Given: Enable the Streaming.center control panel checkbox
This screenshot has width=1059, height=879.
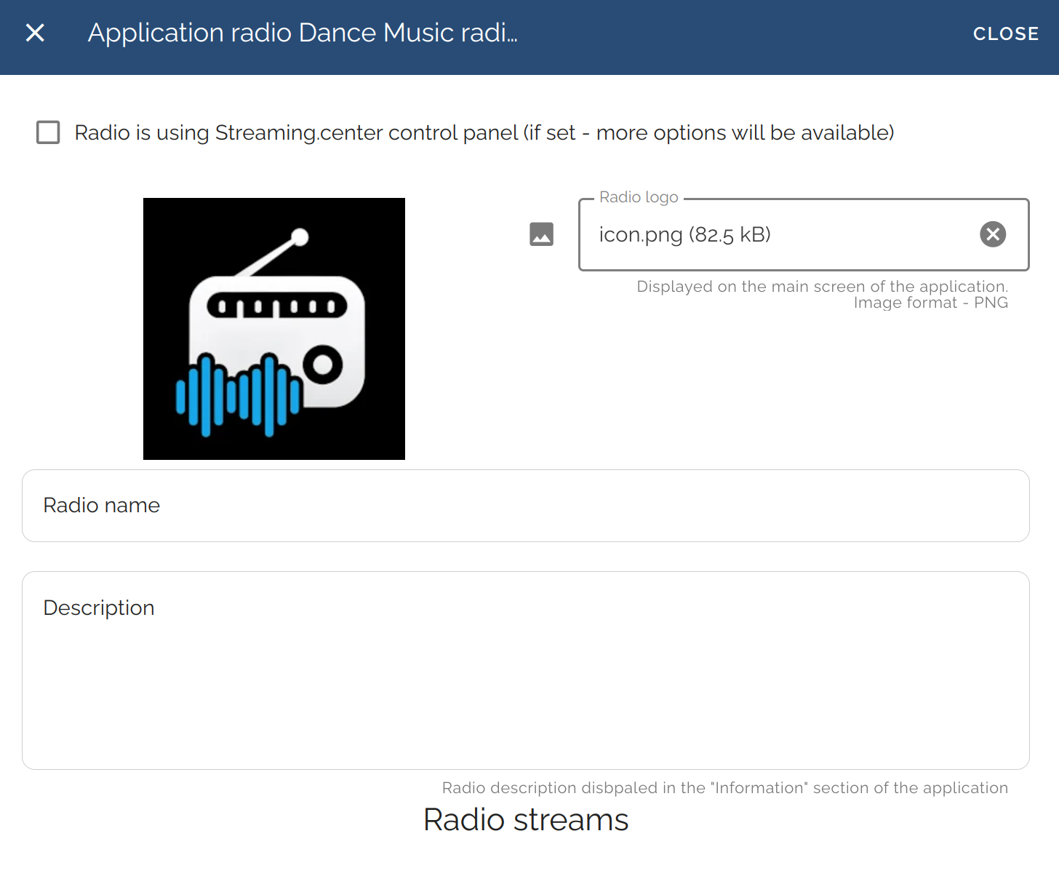Looking at the screenshot, I should pyautogui.click(x=48, y=132).
